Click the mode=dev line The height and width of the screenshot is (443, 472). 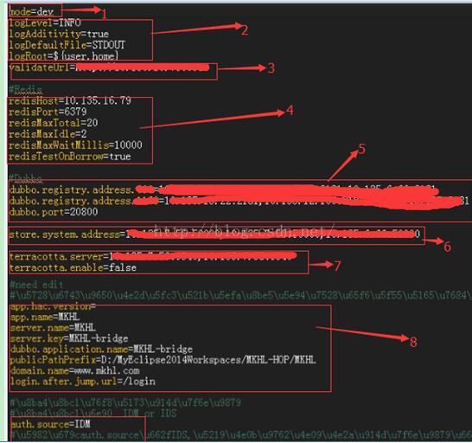point(32,12)
